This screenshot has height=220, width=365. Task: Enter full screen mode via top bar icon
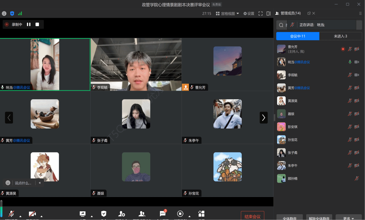tap(260, 14)
